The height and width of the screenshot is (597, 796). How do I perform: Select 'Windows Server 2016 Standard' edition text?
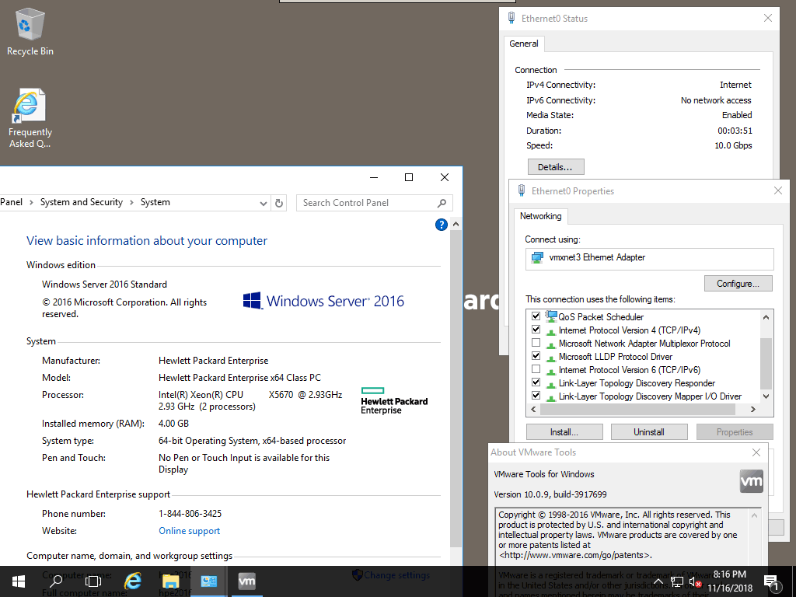point(105,285)
